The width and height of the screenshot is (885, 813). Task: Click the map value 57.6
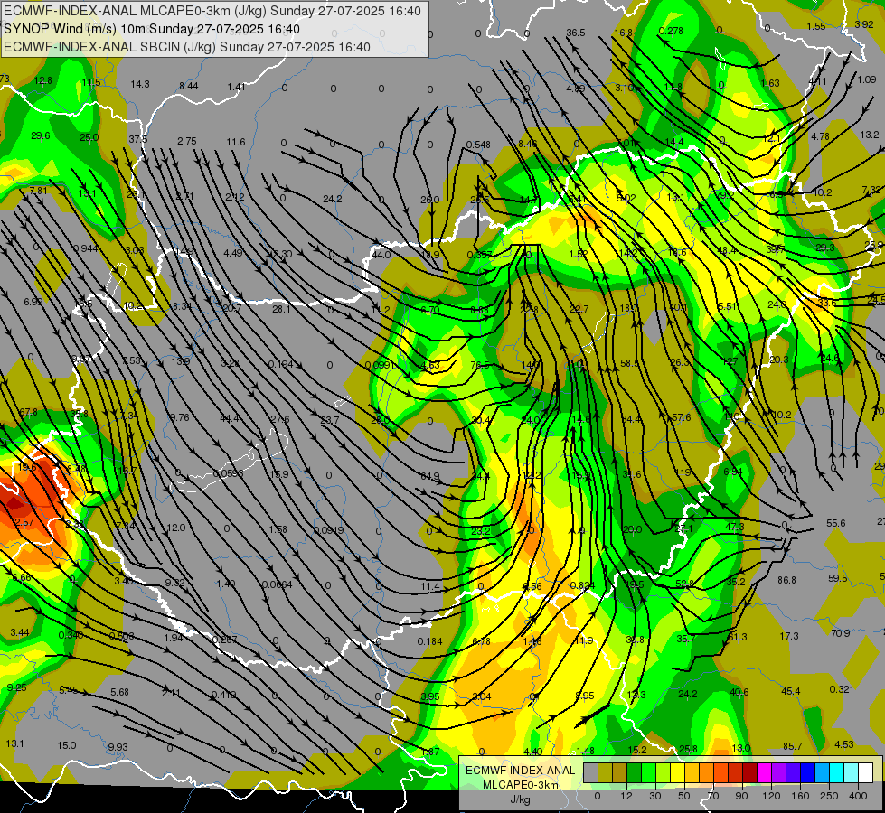682,417
